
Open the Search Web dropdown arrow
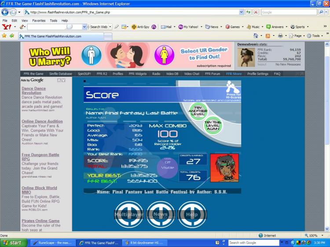click(110, 27)
